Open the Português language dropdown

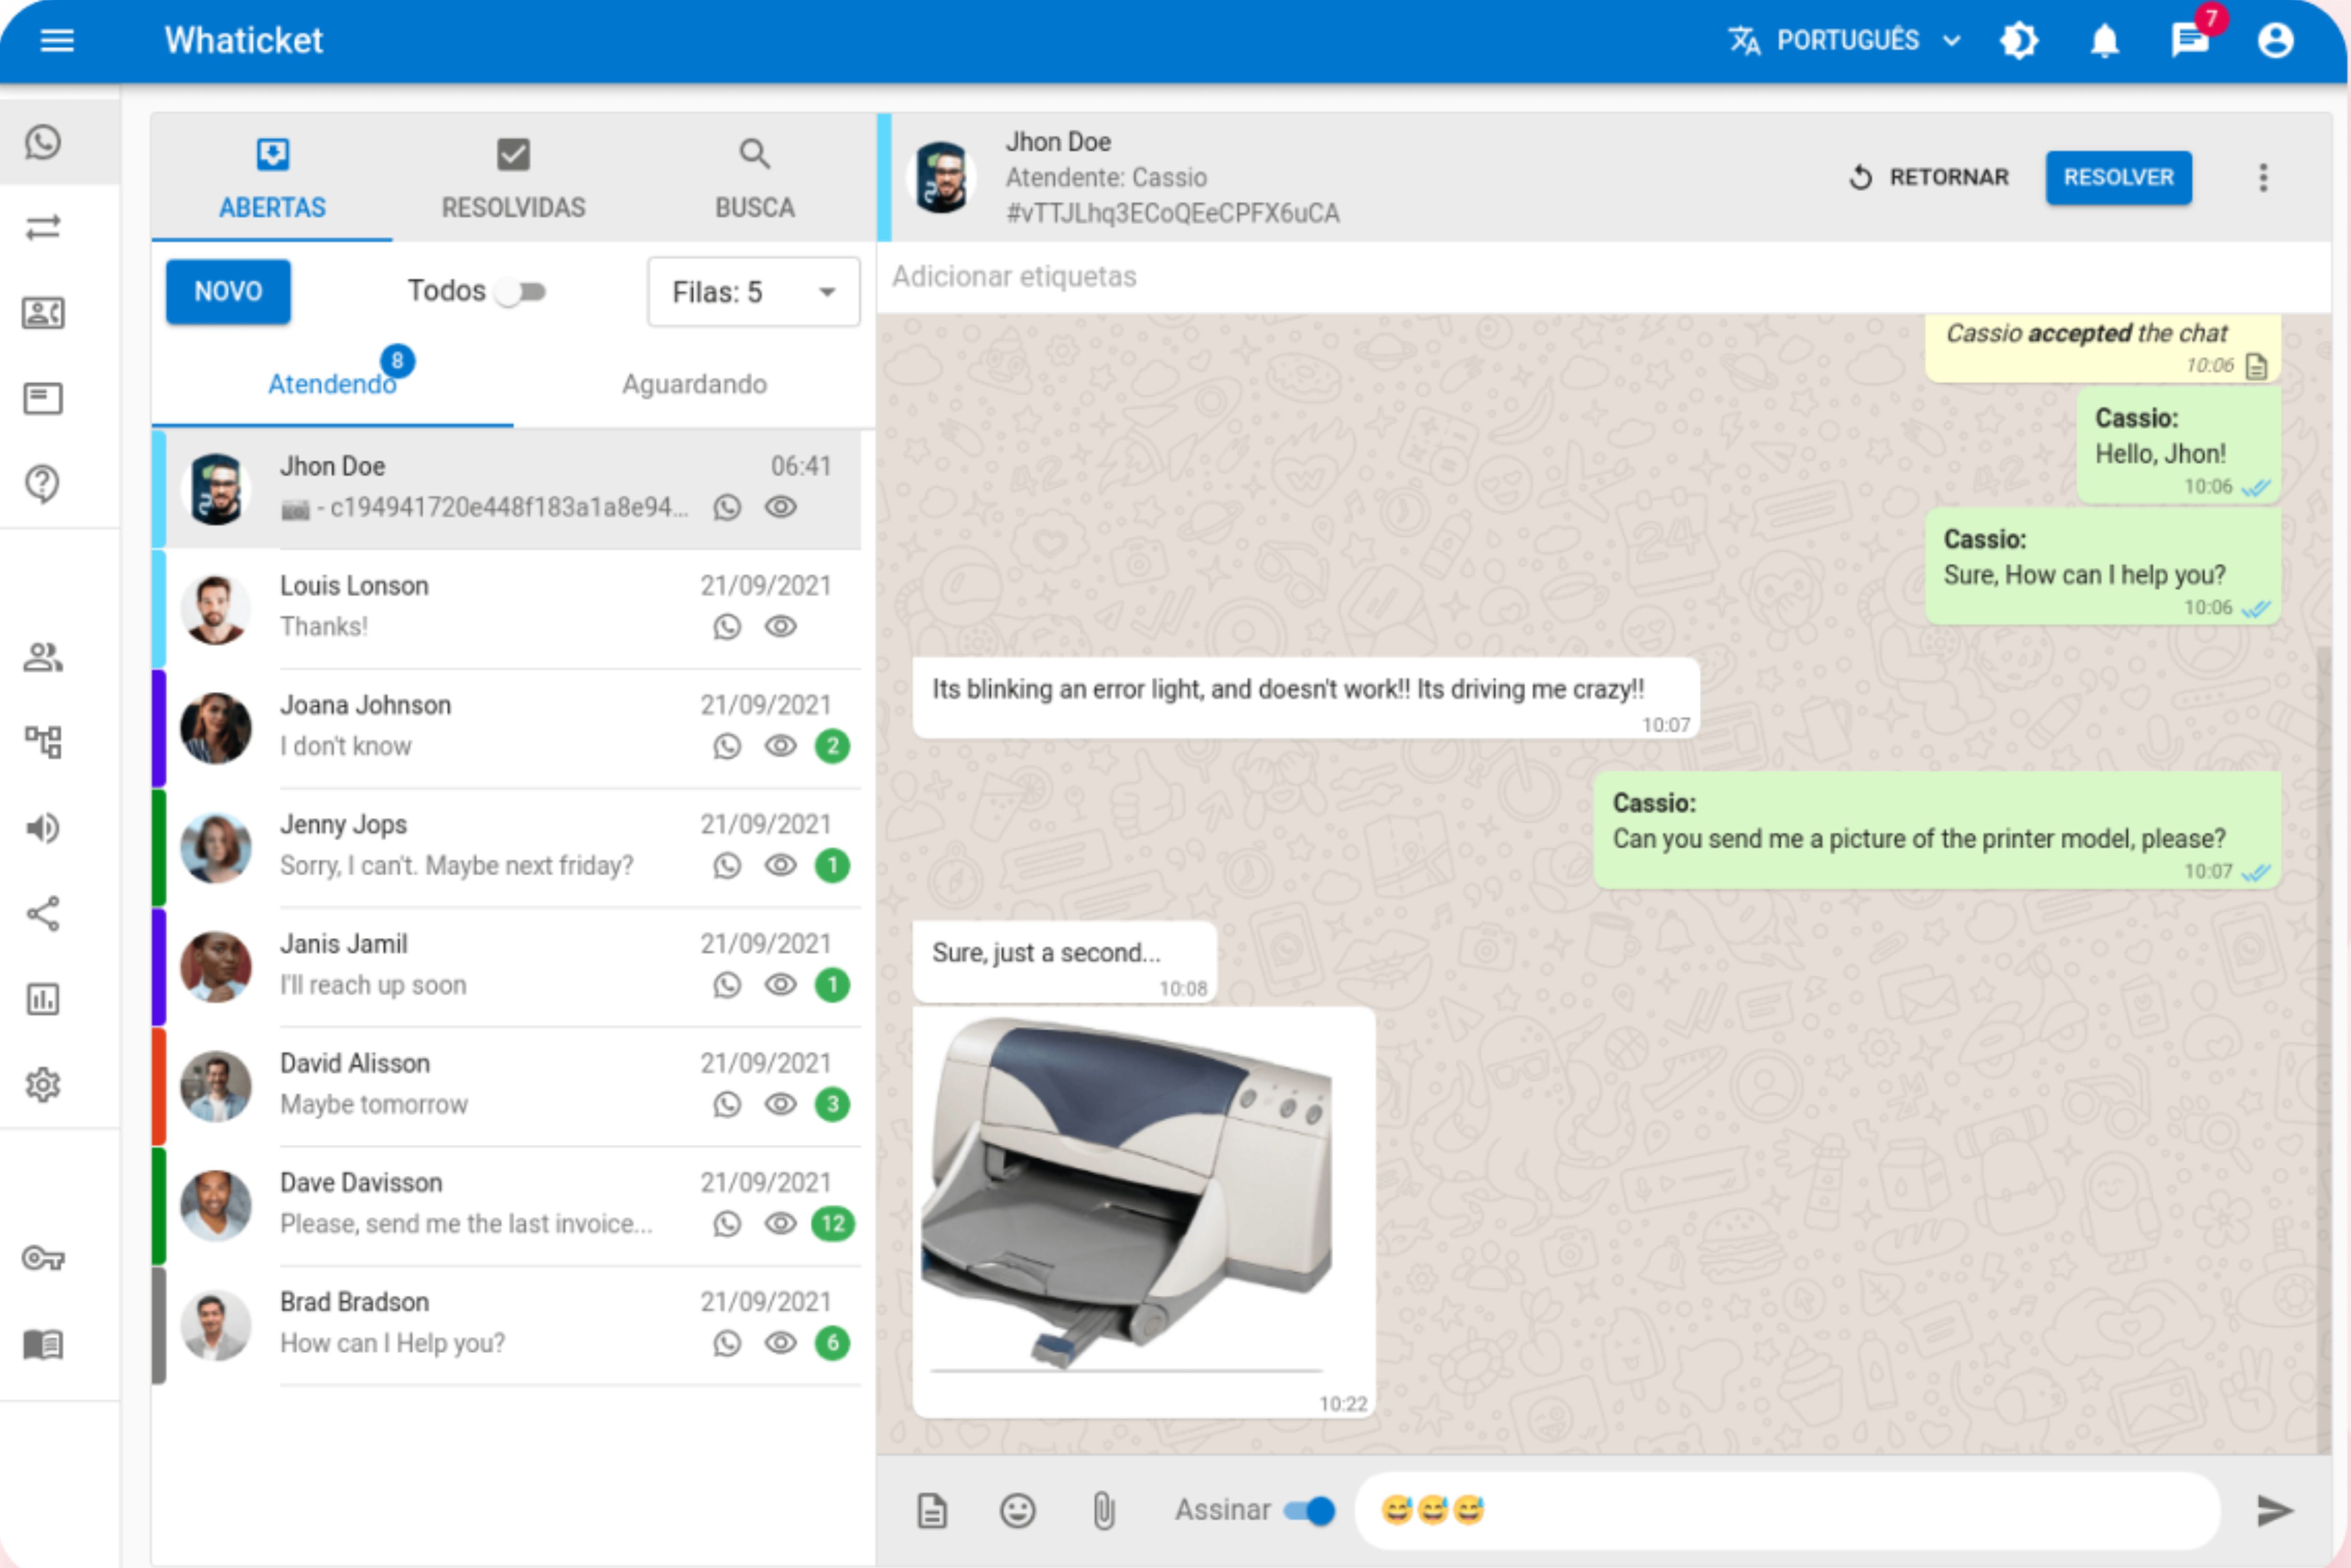[x=1845, y=41]
